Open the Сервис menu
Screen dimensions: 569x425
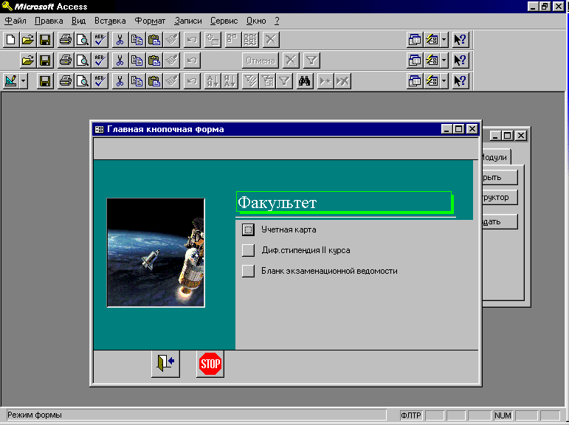[x=224, y=21]
